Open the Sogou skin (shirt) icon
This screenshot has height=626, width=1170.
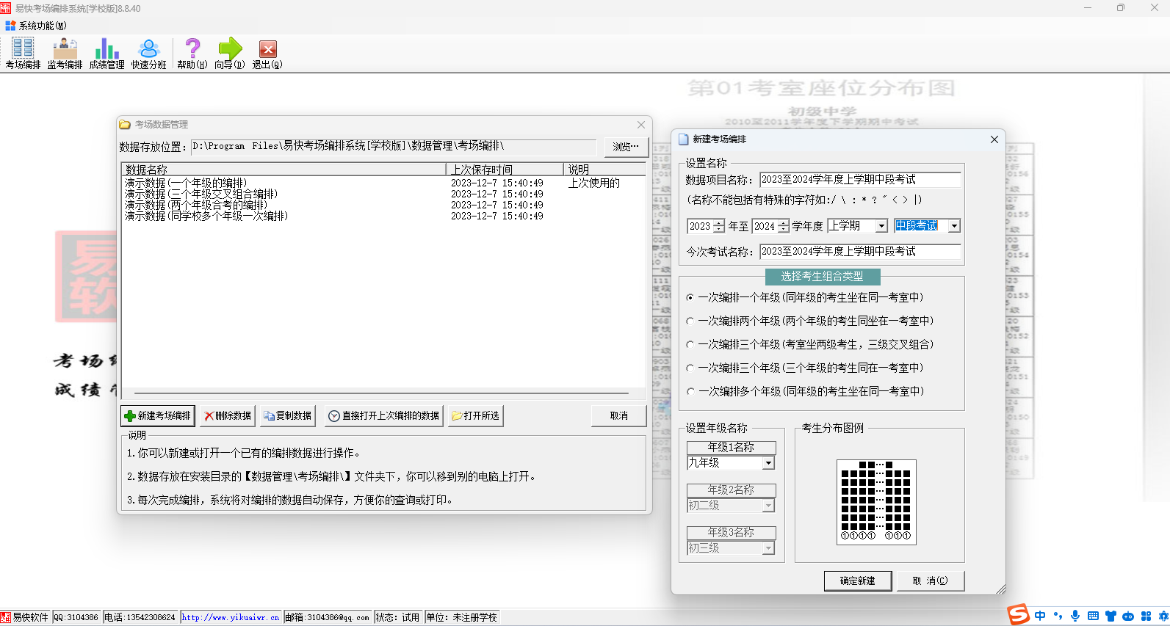click(x=1111, y=616)
